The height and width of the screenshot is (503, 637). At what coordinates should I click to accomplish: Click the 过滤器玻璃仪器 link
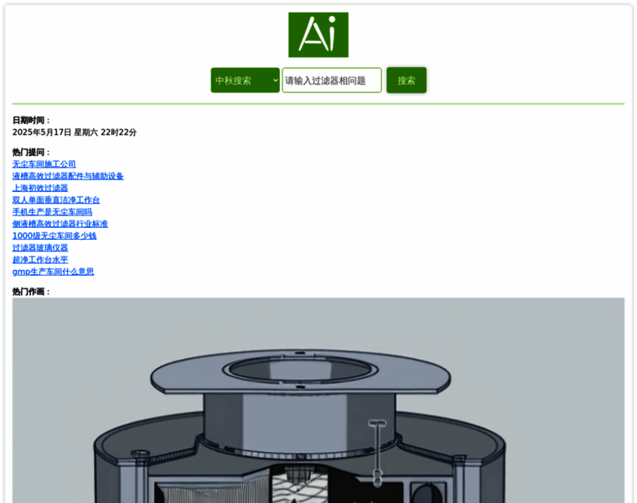(x=40, y=248)
